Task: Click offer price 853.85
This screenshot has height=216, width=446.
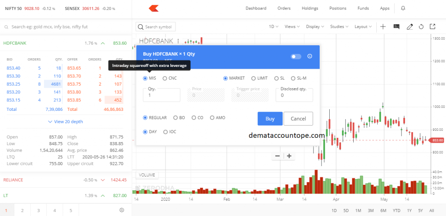Action: 74,100
